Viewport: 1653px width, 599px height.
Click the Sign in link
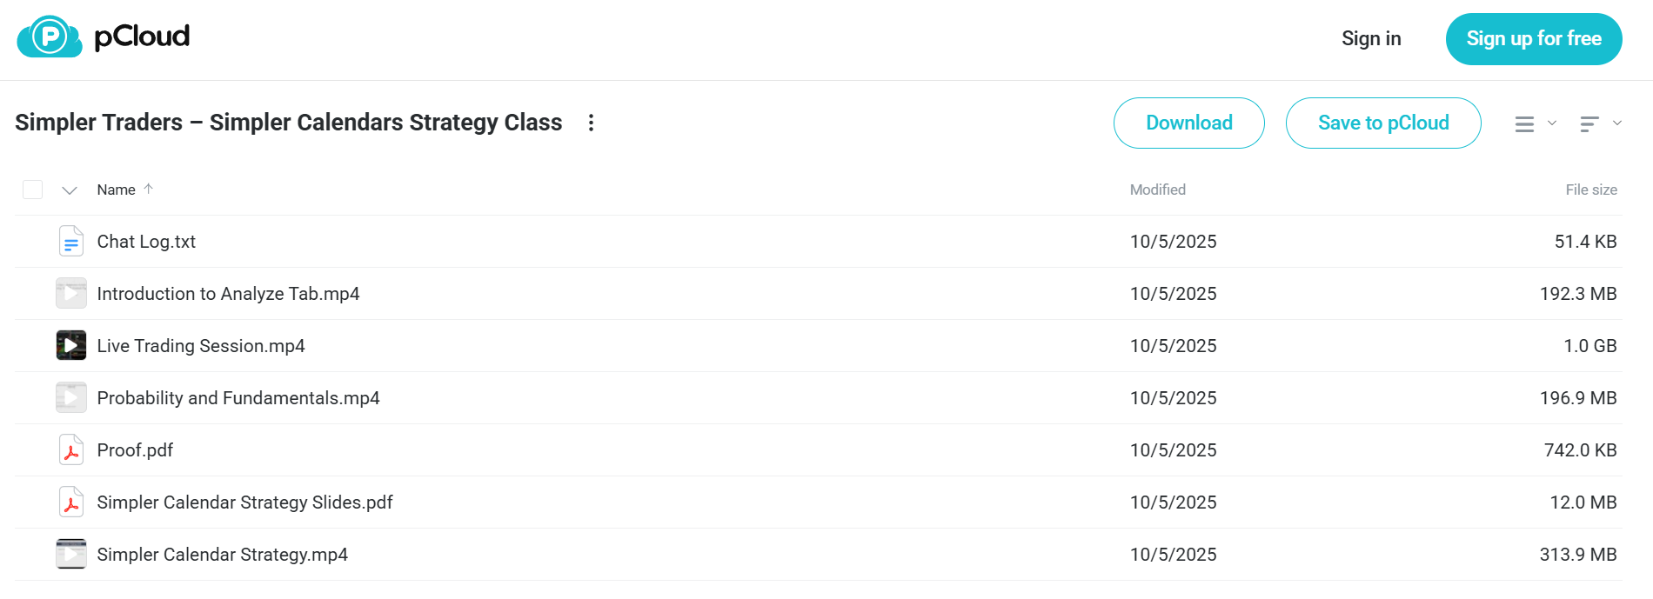pyautogui.click(x=1371, y=38)
